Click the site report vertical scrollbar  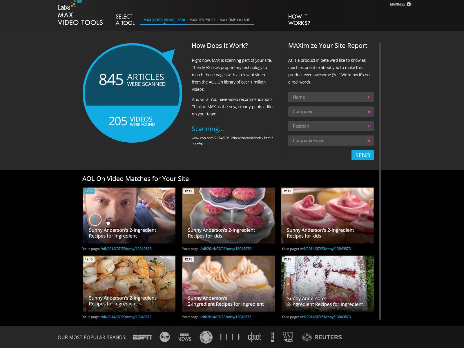coord(380,181)
